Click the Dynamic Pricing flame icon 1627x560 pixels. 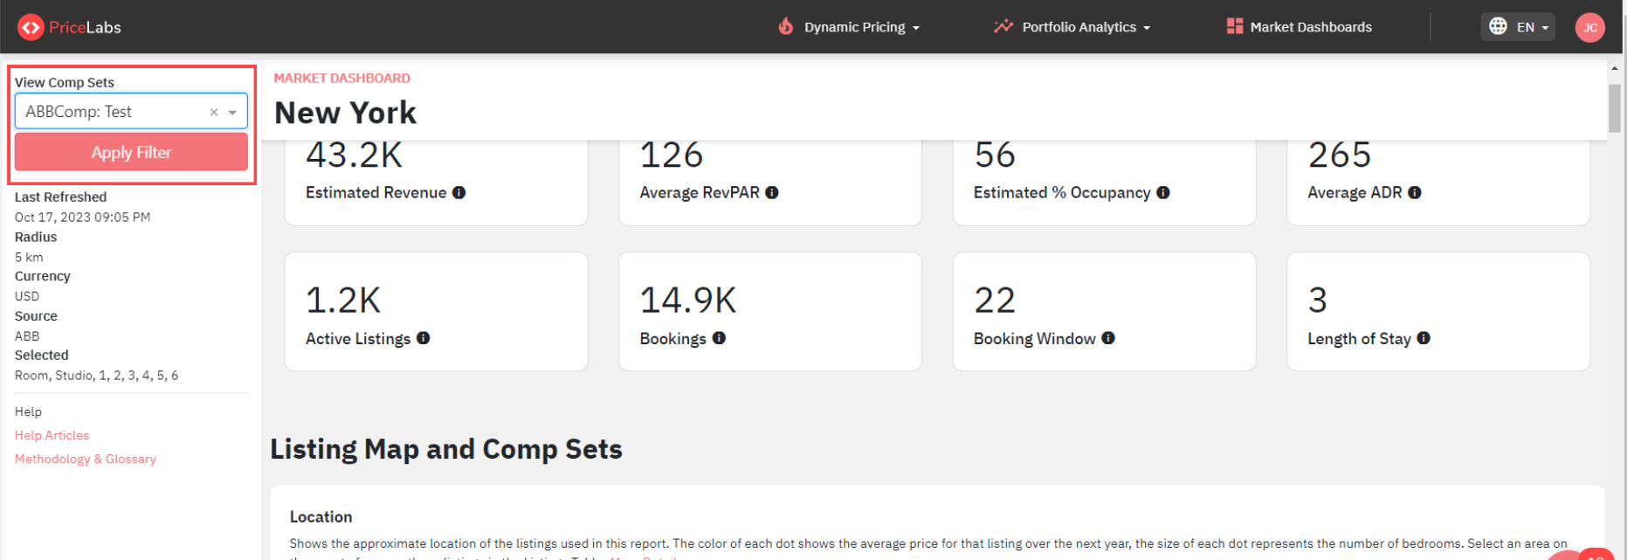pos(786,26)
